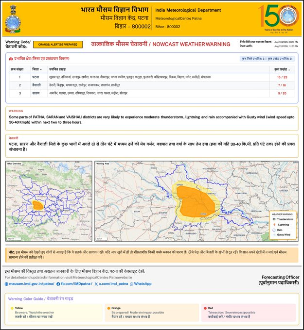Click the MeteorologicalCentre Patna text
304x330 pixels.
pyautogui.click(x=178, y=18)
